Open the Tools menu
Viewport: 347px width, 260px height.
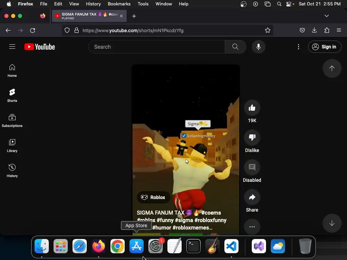click(143, 4)
